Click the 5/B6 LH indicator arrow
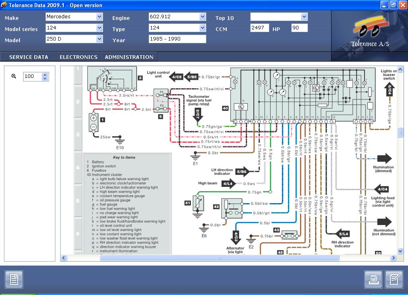This screenshot has height=295, width=408. click(243, 171)
